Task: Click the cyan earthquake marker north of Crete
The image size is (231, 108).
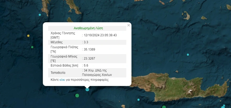Action: click(188, 54)
